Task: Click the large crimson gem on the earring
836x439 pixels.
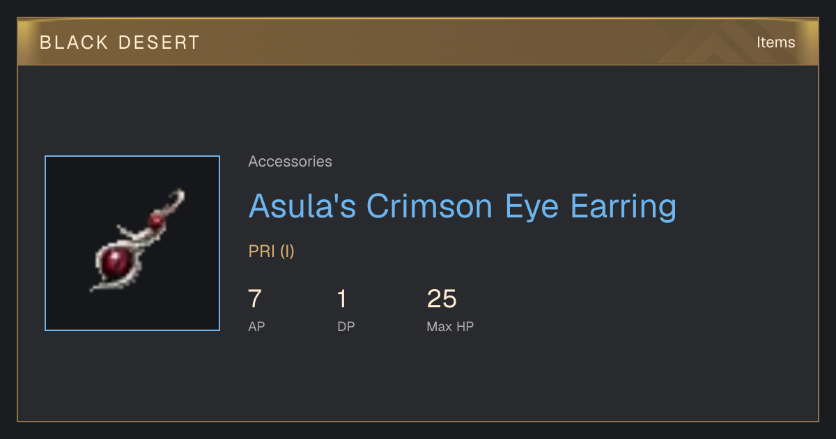Action: pyautogui.click(x=116, y=263)
